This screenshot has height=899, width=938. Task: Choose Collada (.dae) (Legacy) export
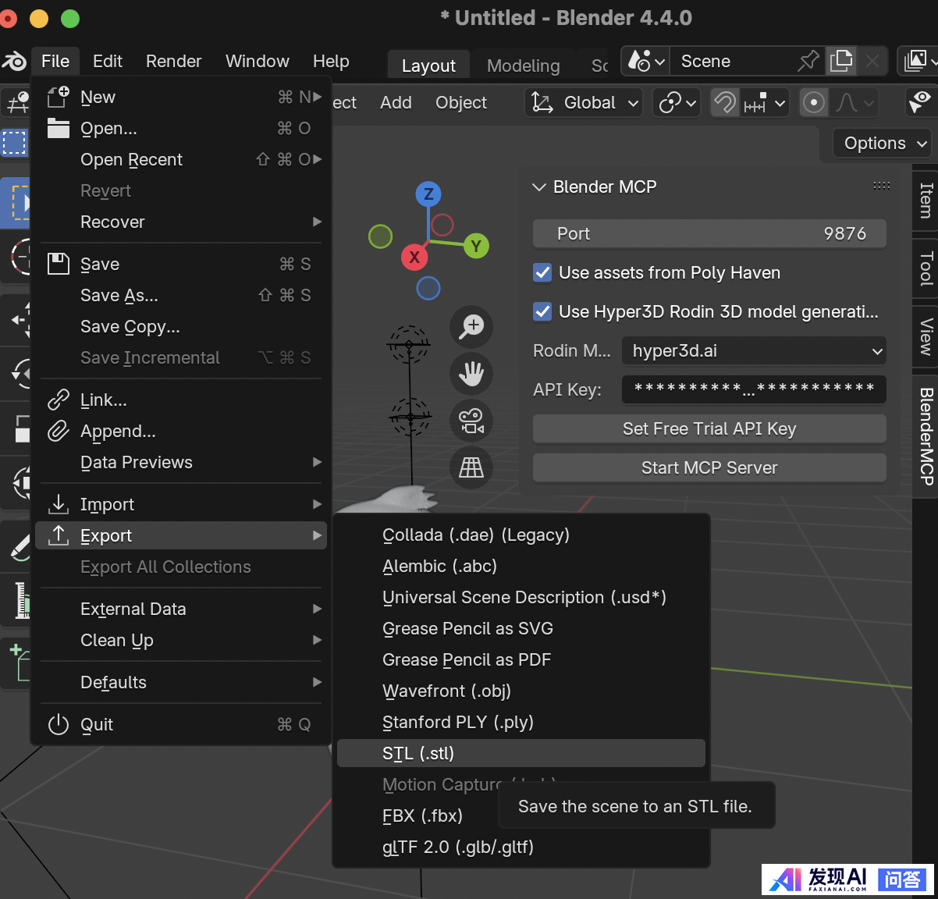tap(521, 535)
